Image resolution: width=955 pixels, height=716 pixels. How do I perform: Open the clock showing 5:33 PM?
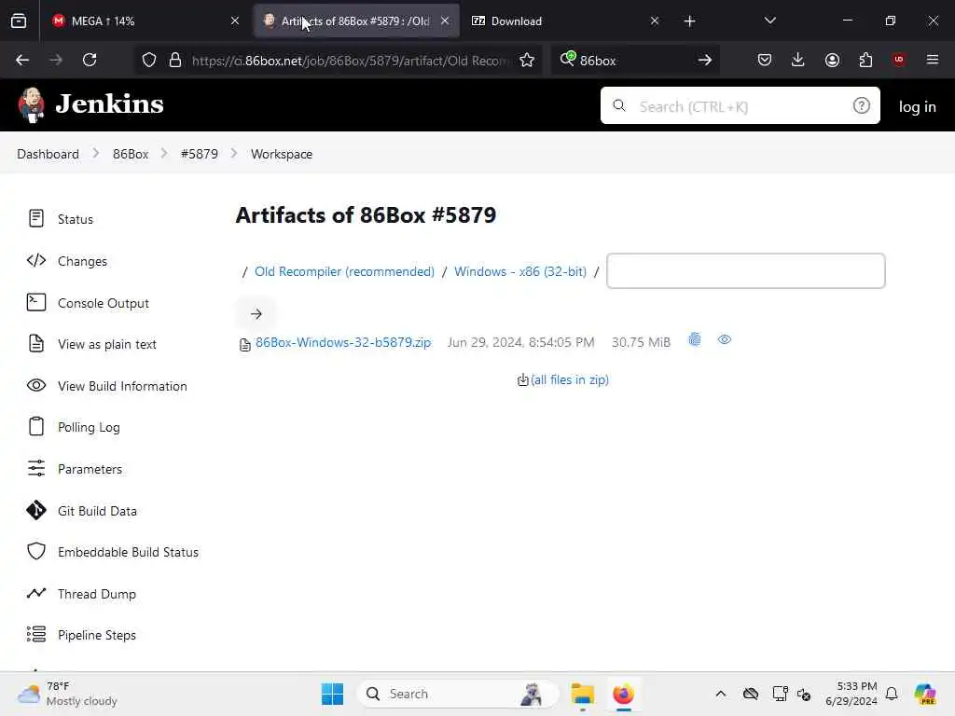pyautogui.click(x=851, y=694)
